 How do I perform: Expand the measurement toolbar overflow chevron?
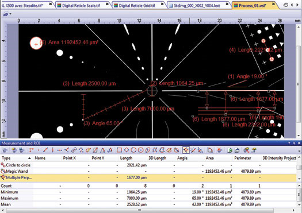click(x=299, y=151)
